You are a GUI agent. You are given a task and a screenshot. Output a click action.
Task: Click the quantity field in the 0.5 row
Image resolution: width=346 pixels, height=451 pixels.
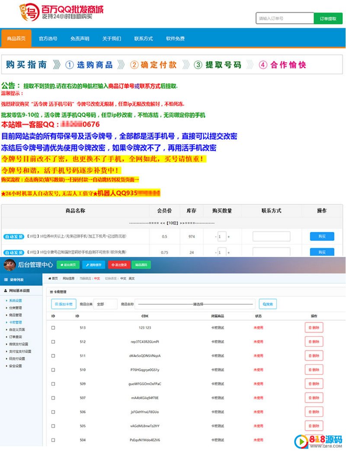point(222,237)
